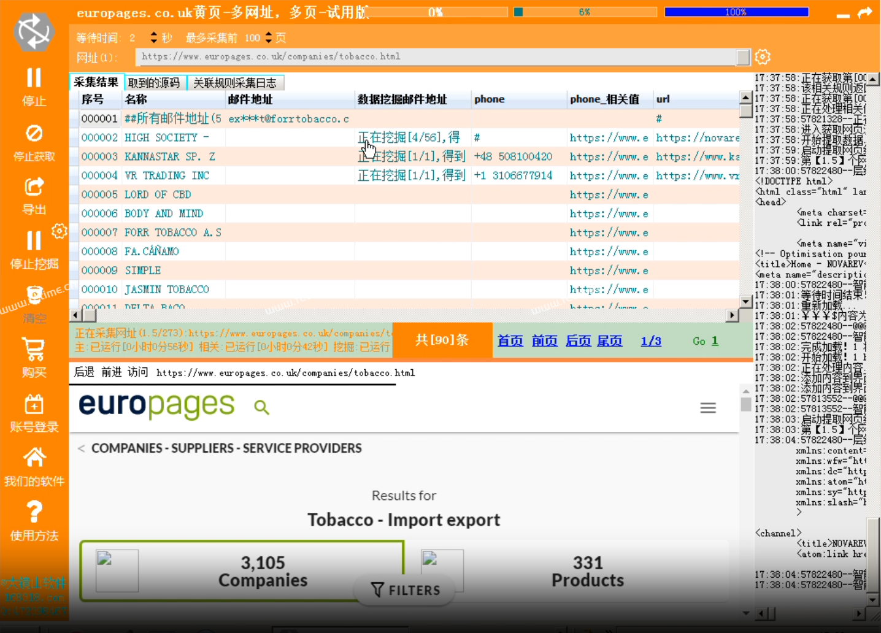Switch to the 取到的源码 tab
Viewport: 881px width, 633px height.
pos(154,83)
